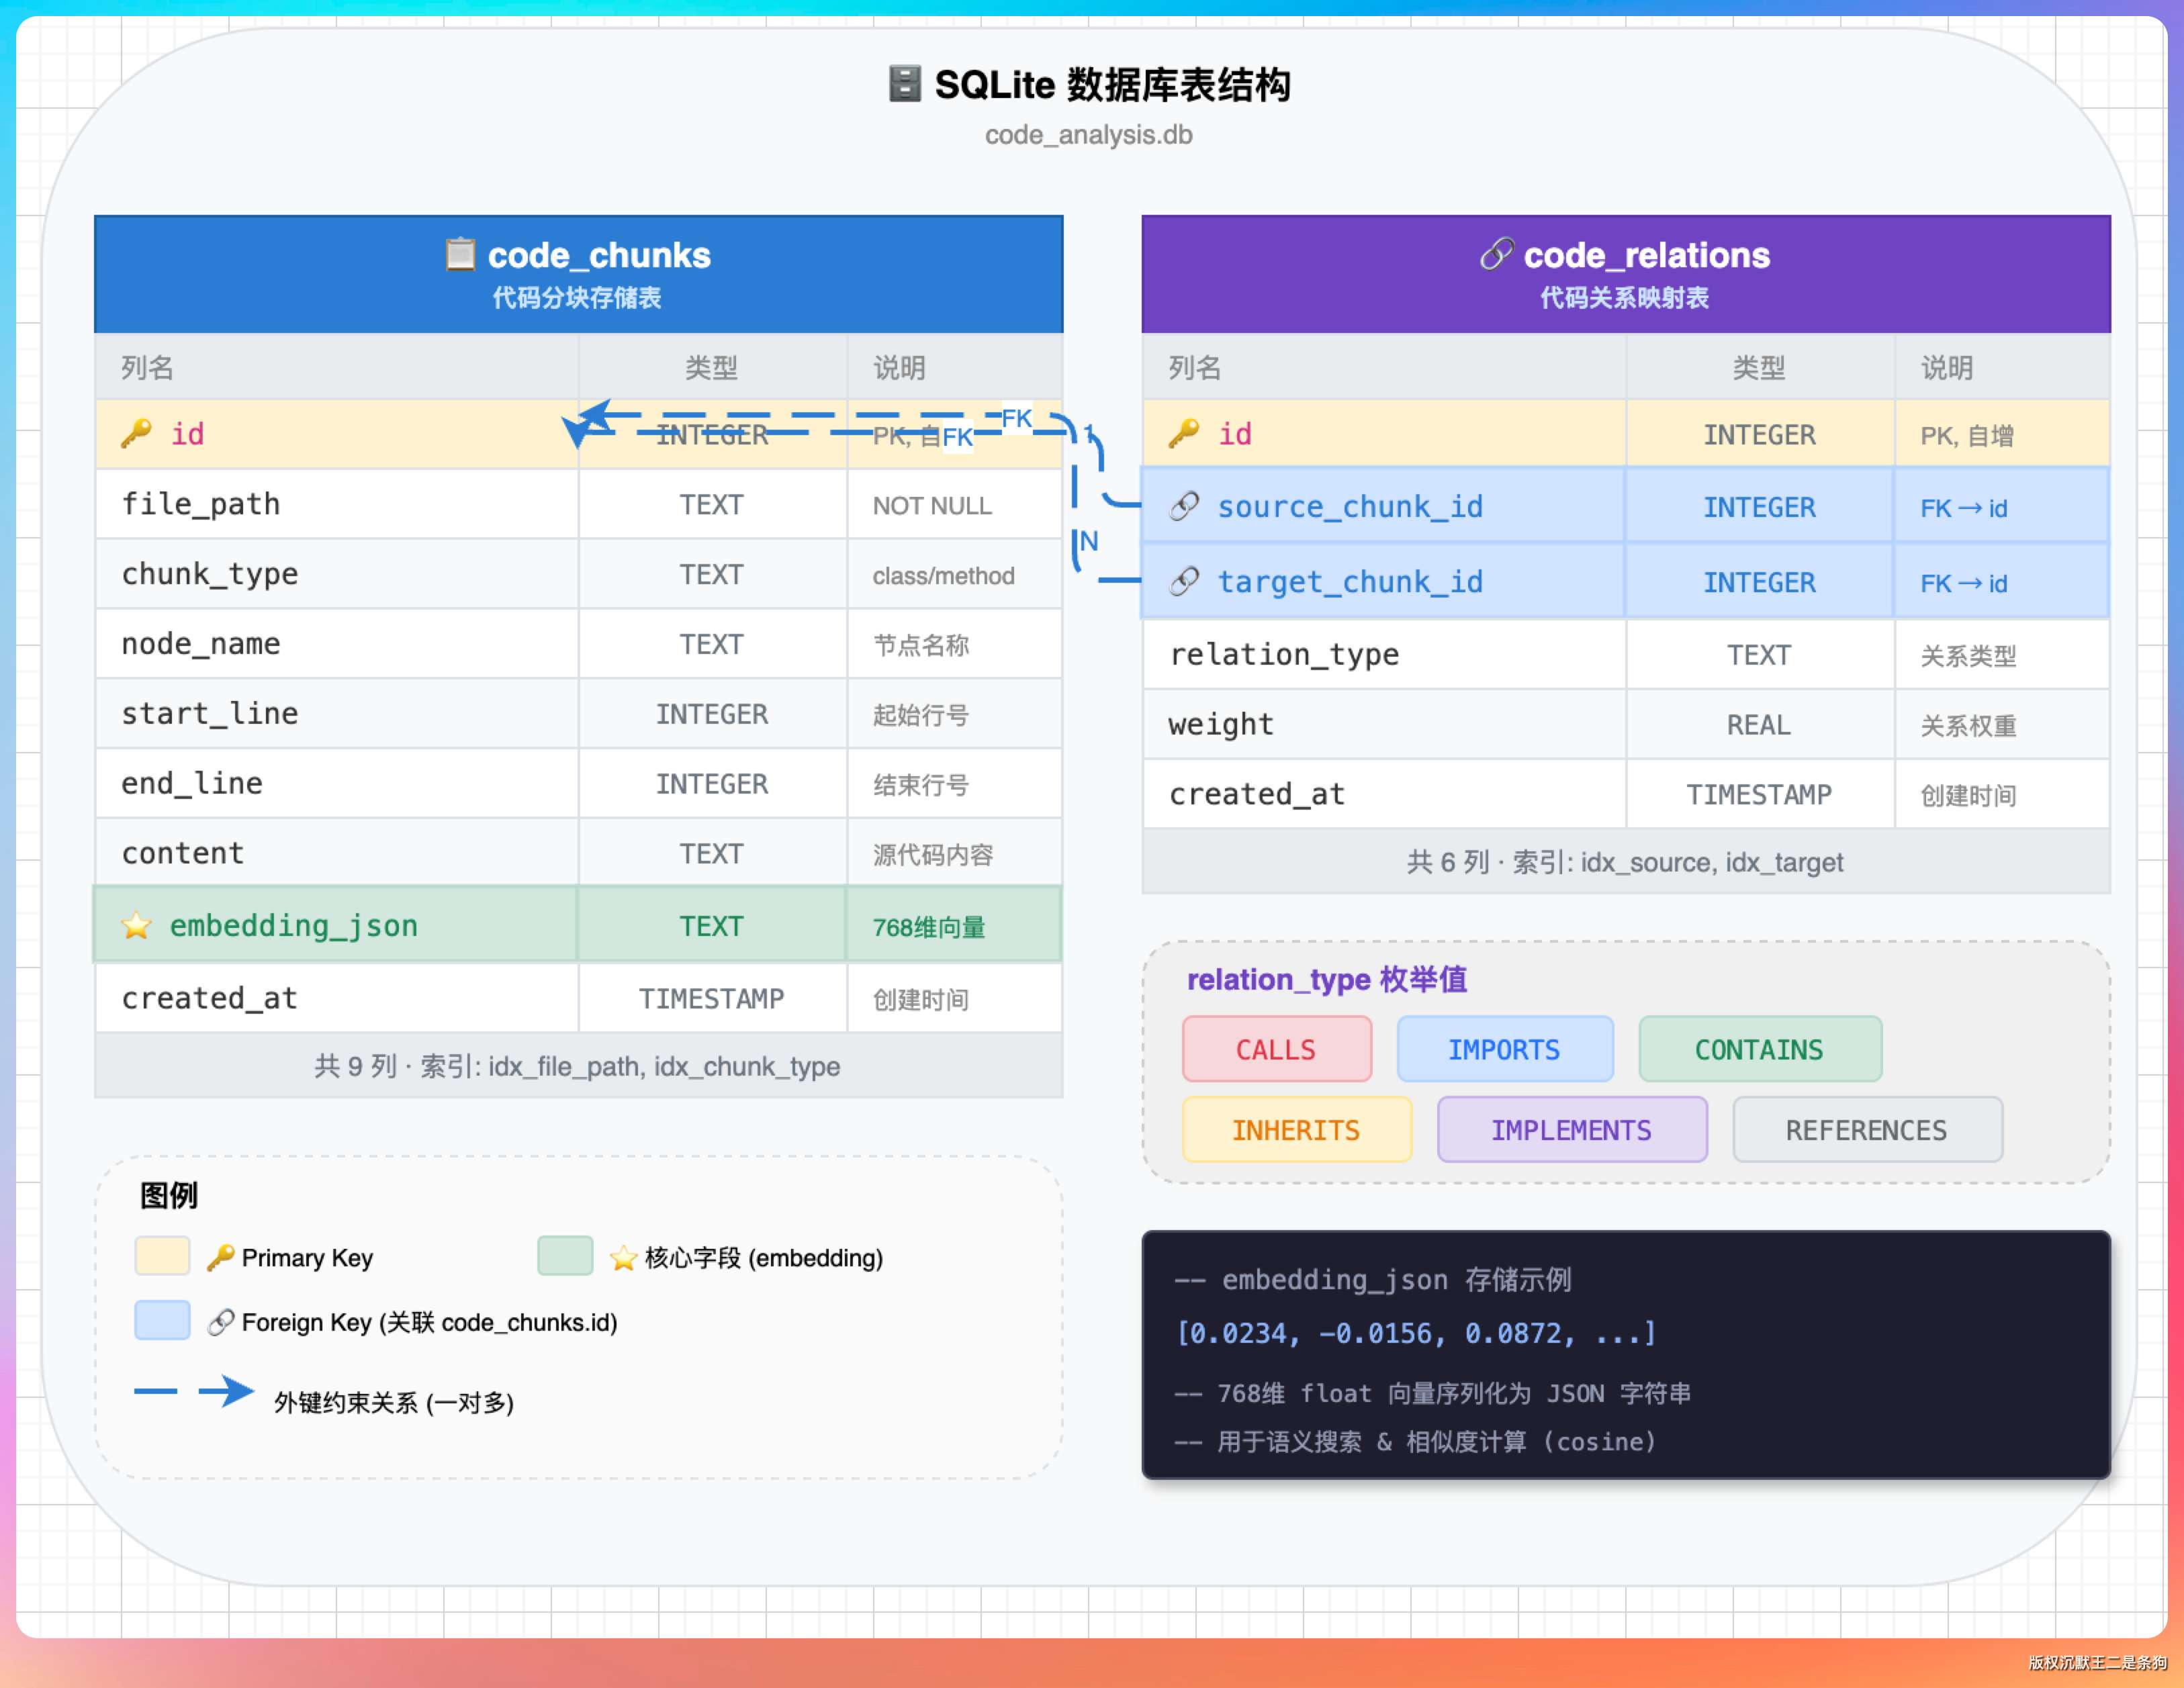Click the embedding vector example code line
Image resolution: width=2184 pixels, height=1688 pixels.
[1416, 1333]
